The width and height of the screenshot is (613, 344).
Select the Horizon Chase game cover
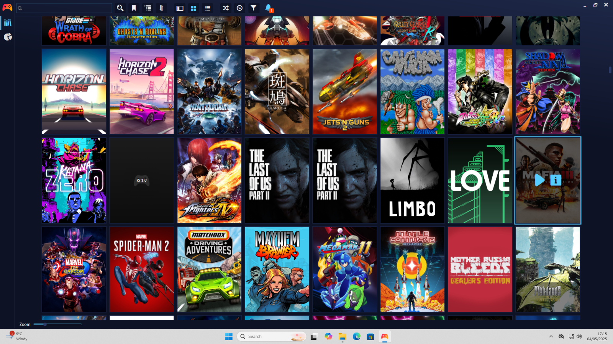click(x=74, y=91)
